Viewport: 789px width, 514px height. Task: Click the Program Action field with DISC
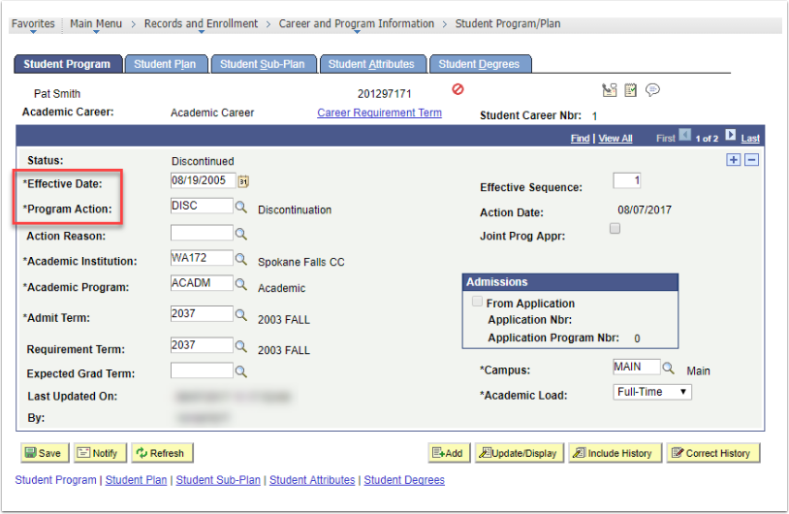(202, 206)
